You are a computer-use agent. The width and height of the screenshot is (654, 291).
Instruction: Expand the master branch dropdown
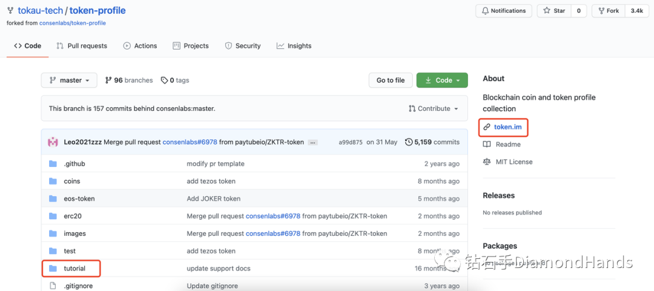pyautogui.click(x=69, y=80)
